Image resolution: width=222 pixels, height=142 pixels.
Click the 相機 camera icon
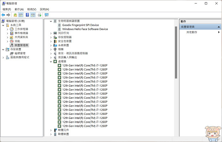55,49
